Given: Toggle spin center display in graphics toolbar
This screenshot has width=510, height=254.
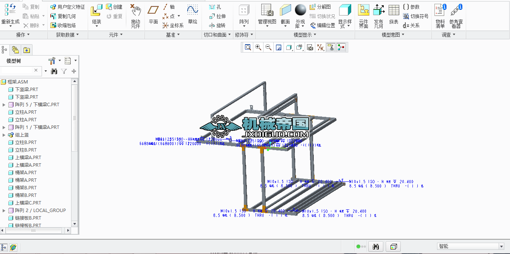Looking at the screenshot, I should (341, 47).
